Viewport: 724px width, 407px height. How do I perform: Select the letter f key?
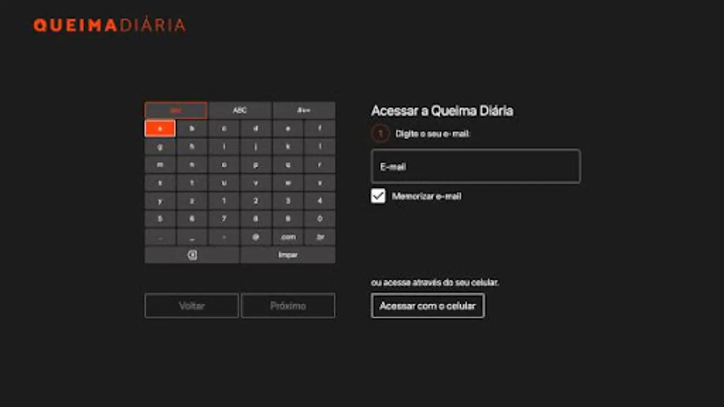(x=320, y=128)
